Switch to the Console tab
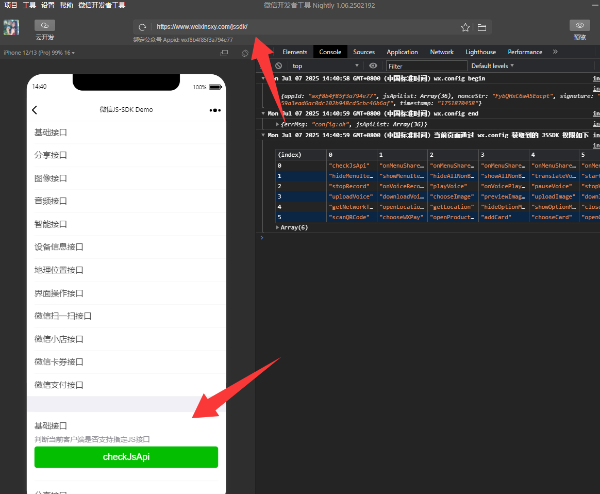 click(x=330, y=52)
